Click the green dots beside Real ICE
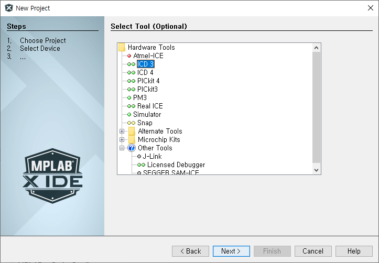 pyautogui.click(x=131, y=106)
